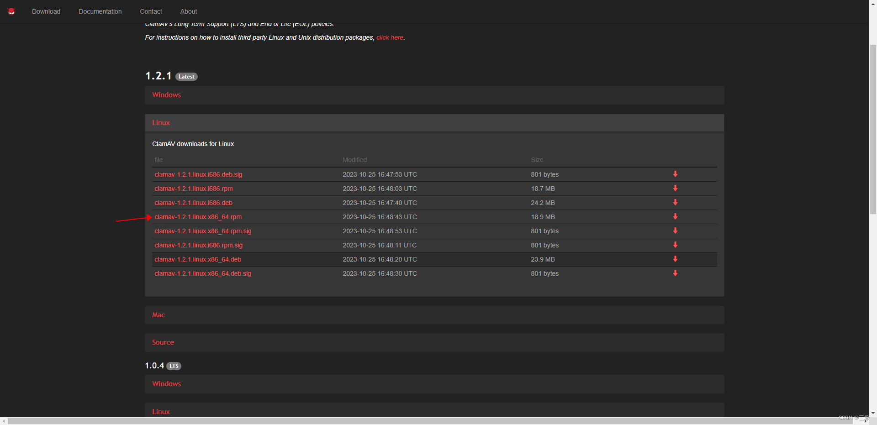
Task: Open the About menu item
Action: [189, 11]
